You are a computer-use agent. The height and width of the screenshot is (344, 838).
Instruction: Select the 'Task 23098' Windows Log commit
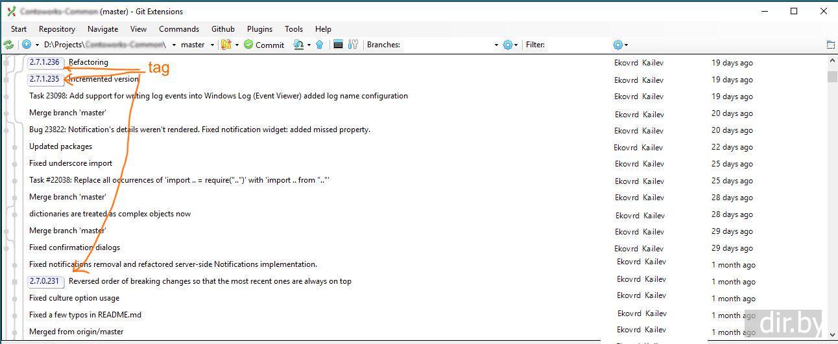[219, 96]
